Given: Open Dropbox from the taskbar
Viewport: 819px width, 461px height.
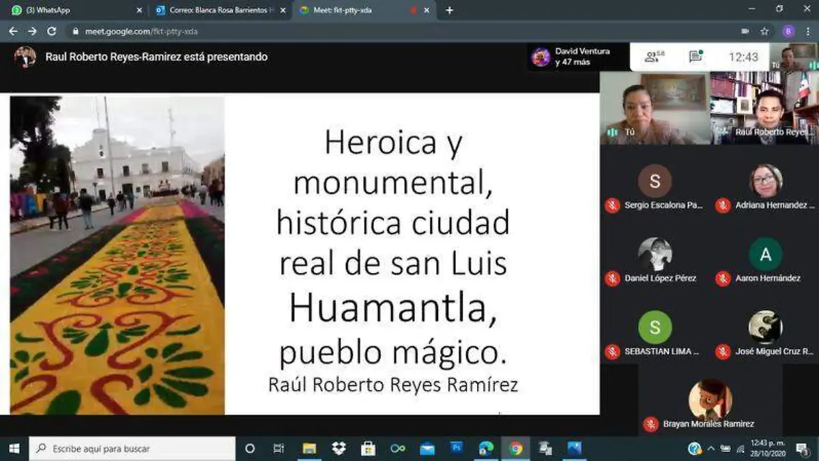Looking at the screenshot, I should tap(339, 449).
